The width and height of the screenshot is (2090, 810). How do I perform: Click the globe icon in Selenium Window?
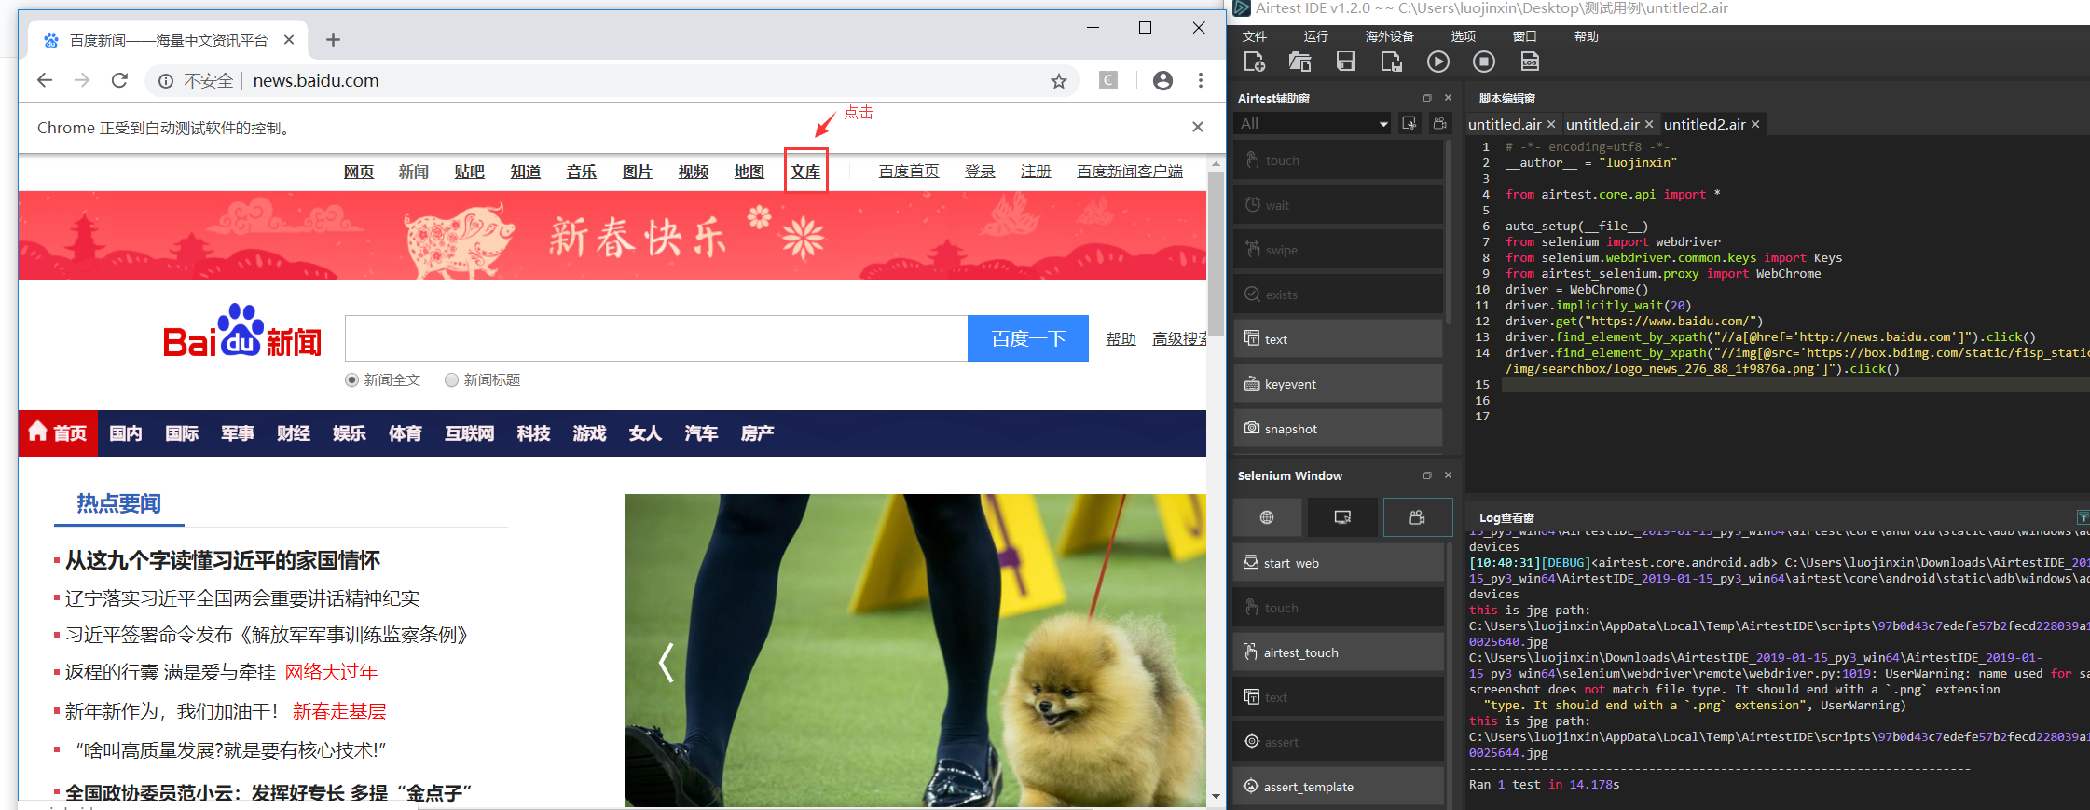[x=1267, y=517]
